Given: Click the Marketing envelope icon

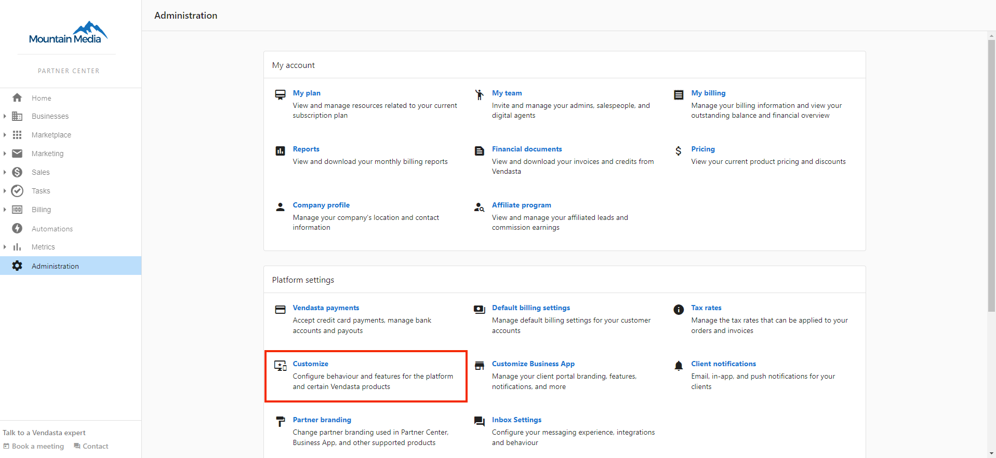Looking at the screenshot, I should [17, 154].
